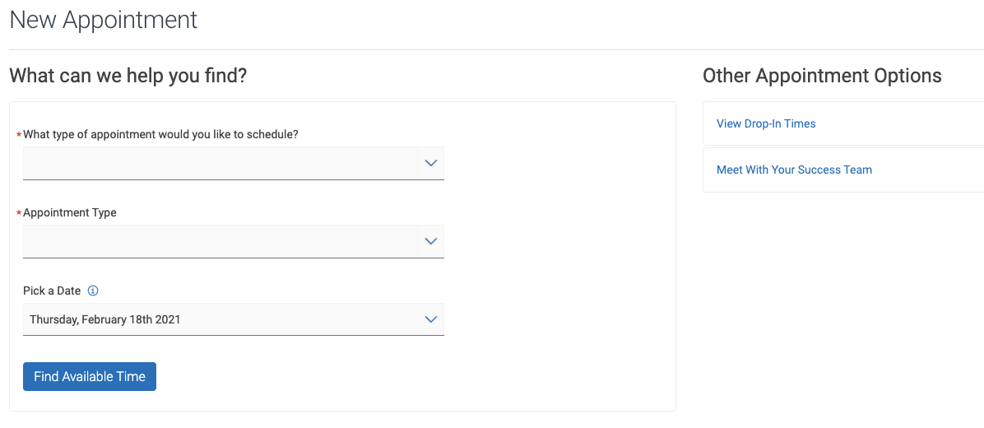The image size is (984, 428).
Task: Click the Pick a Date label text
Action: (52, 291)
